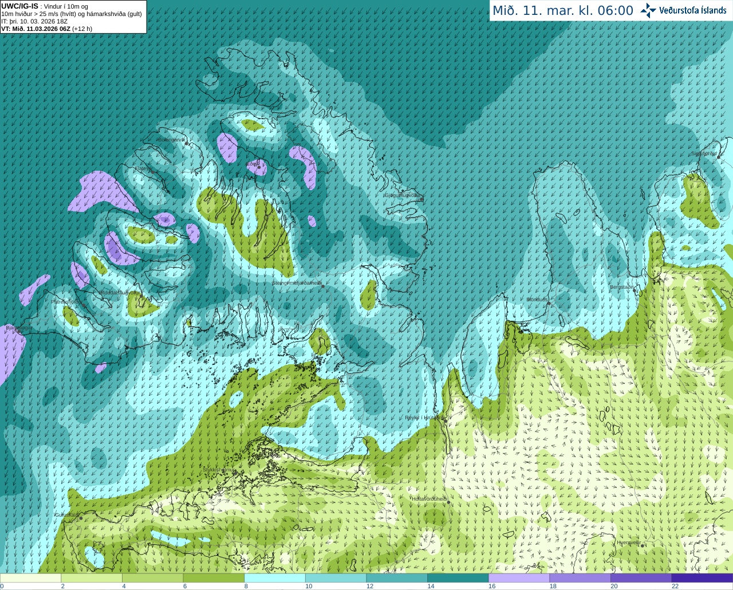
Task: Click the 0–2 m/s legend swatch
Action: pos(30,577)
